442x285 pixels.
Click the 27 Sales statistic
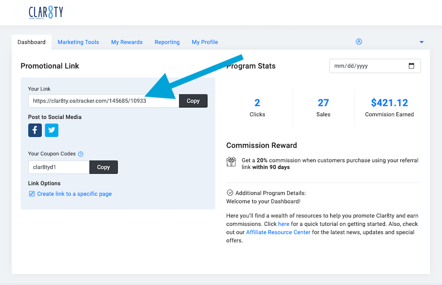324,107
